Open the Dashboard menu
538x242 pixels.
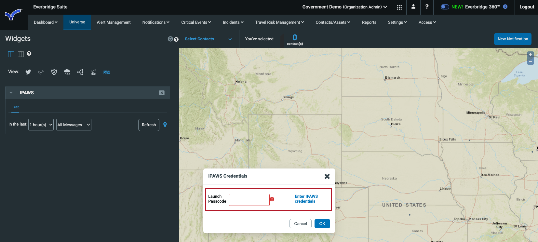tap(46, 22)
